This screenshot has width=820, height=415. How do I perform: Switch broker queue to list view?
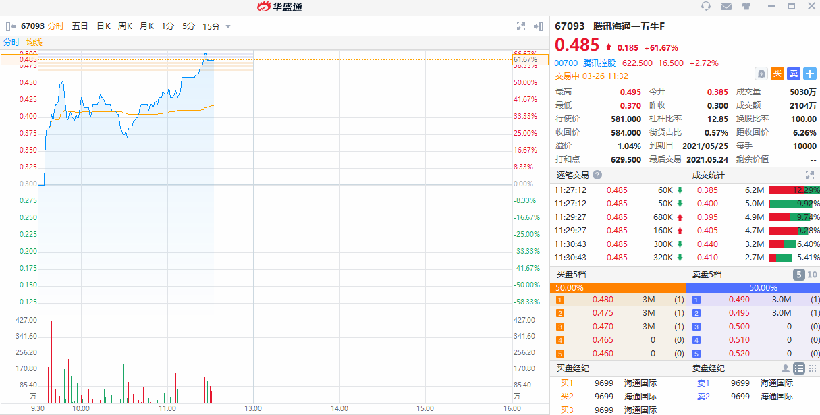click(799, 368)
